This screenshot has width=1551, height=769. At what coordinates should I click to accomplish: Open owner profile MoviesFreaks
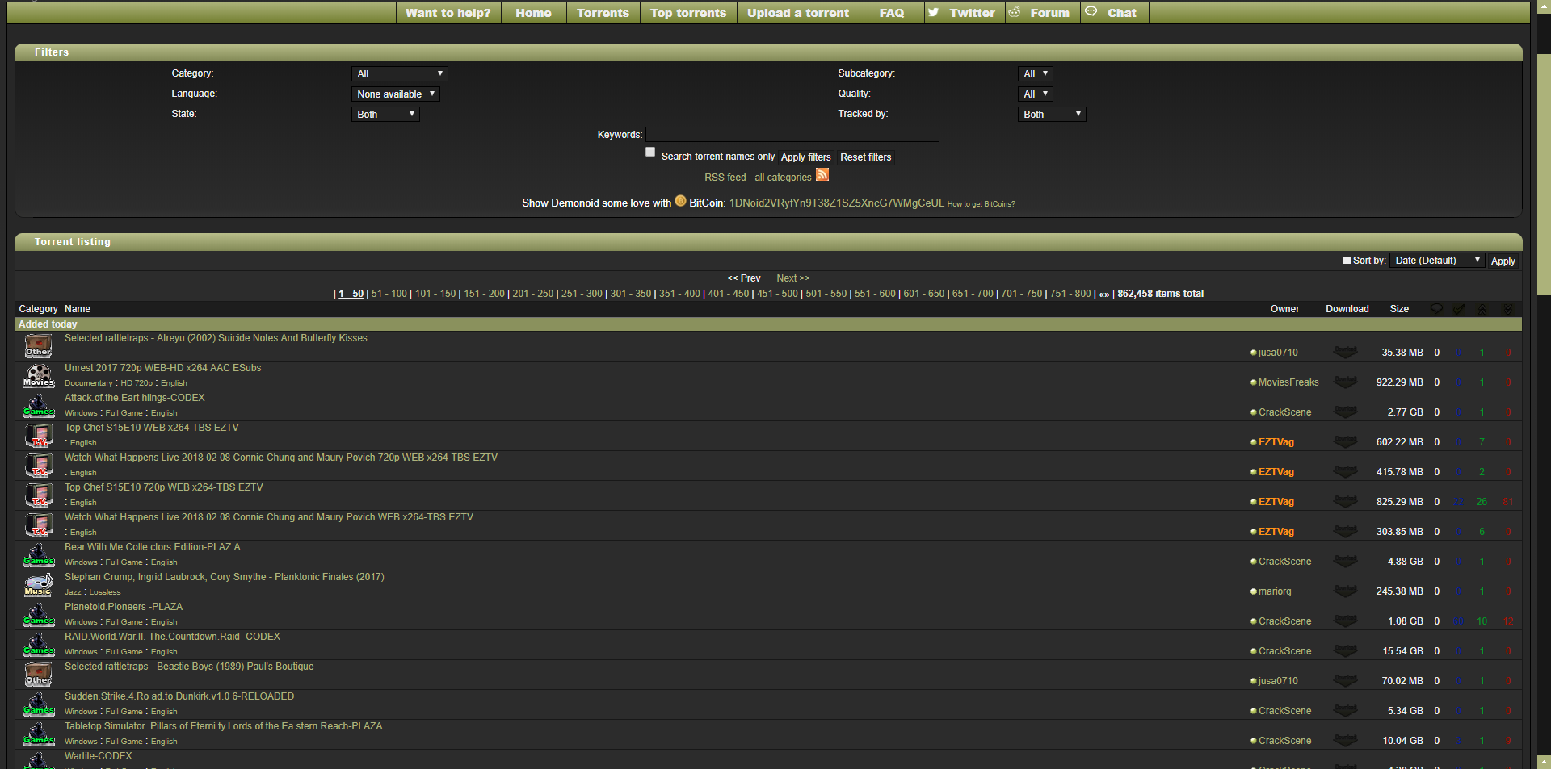tap(1288, 382)
